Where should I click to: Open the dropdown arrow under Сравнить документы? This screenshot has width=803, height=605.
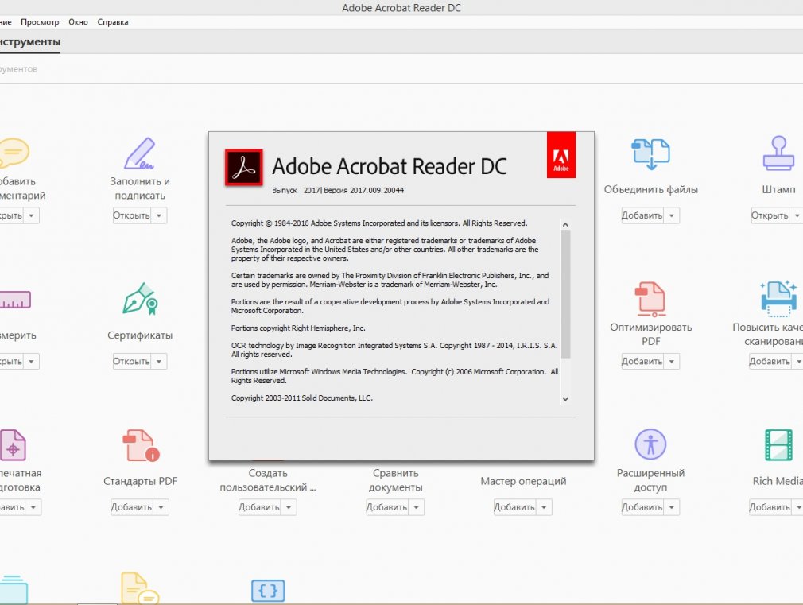[x=417, y=508]
